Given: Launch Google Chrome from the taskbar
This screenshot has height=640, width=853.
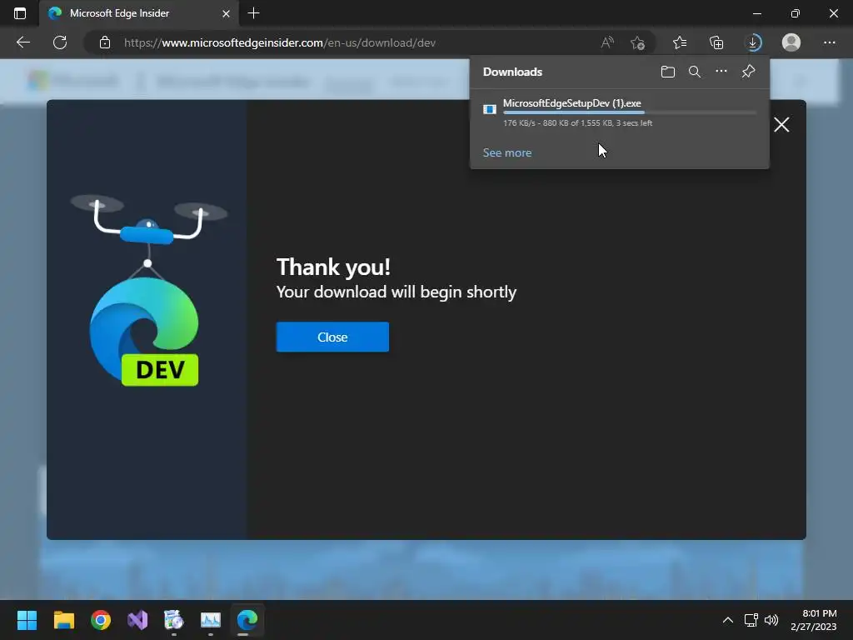Looking at the screenshot, I should click(x=101, y=620).
